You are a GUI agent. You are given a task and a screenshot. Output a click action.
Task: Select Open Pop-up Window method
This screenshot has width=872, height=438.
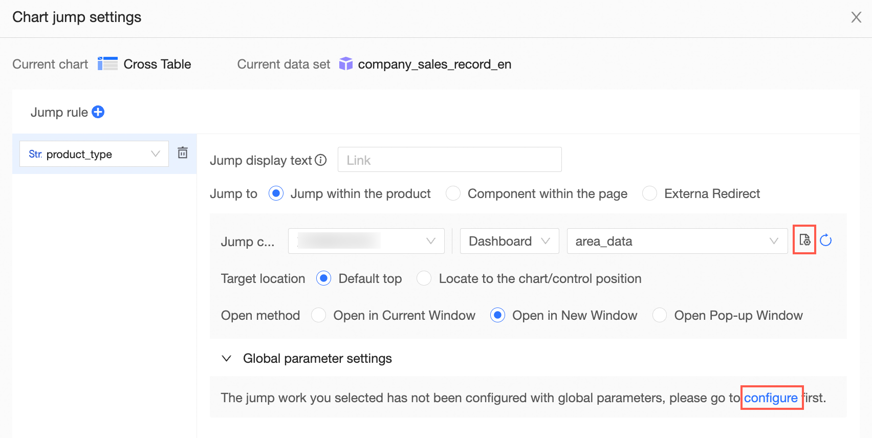(660, 315)
